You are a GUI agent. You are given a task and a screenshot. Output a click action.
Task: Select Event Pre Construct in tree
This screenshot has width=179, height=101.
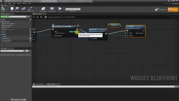coord(9,24)
